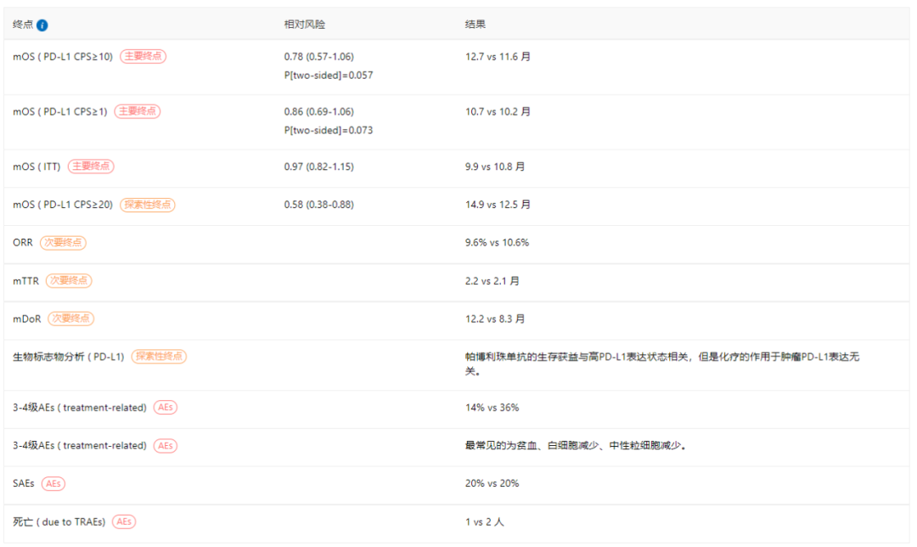Click result 2.2 vs 2.1 月
This screenshot has height=547, width=917.
click(x=492, y=281)
